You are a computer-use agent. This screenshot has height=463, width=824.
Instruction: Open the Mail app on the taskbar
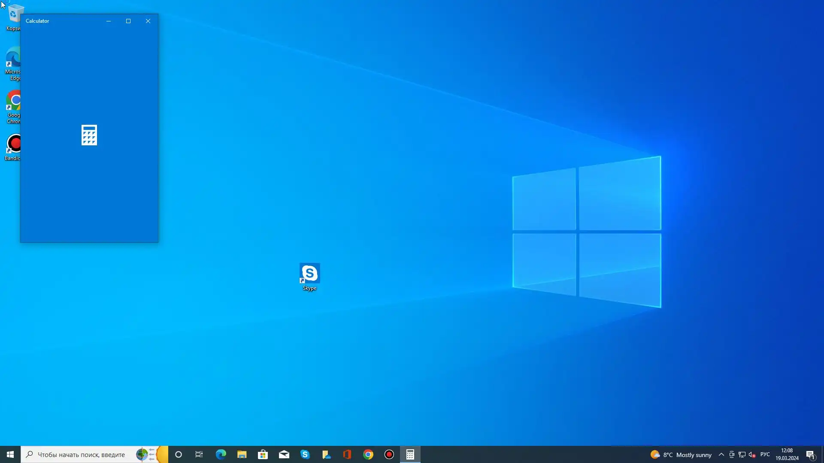[284, 454]
